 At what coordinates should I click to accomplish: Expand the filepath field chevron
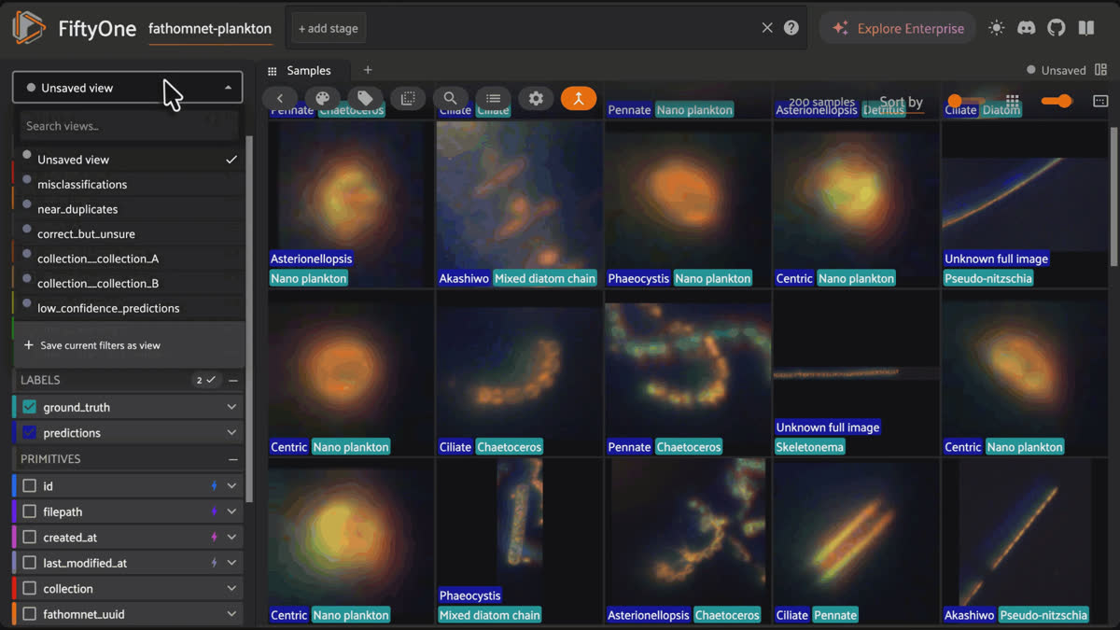pos(231,511)
